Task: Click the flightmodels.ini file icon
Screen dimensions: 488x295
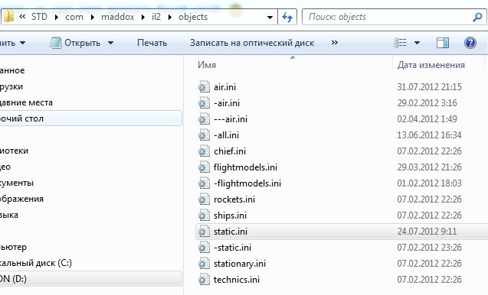Action: (x=204, y=167)
